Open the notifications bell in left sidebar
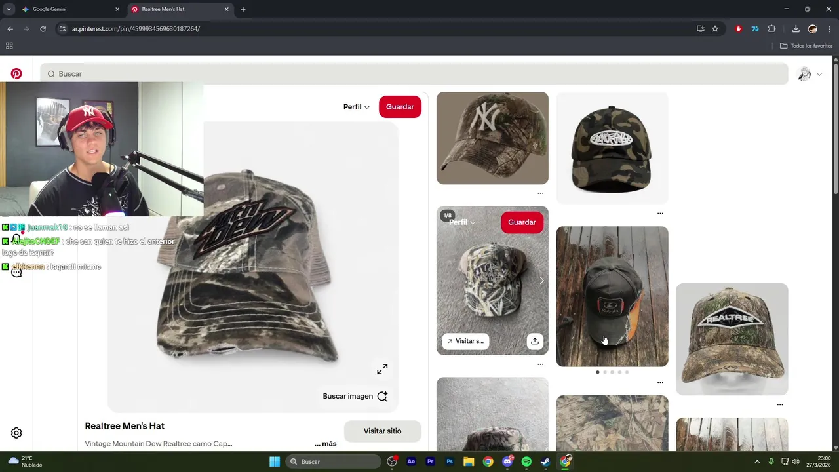Screen dimensions: 839x472 click(16, 239)
